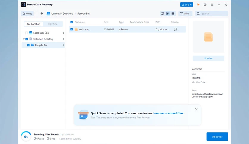Click the 'C:\Unknow...' path cell

click(x=162, y=29)
